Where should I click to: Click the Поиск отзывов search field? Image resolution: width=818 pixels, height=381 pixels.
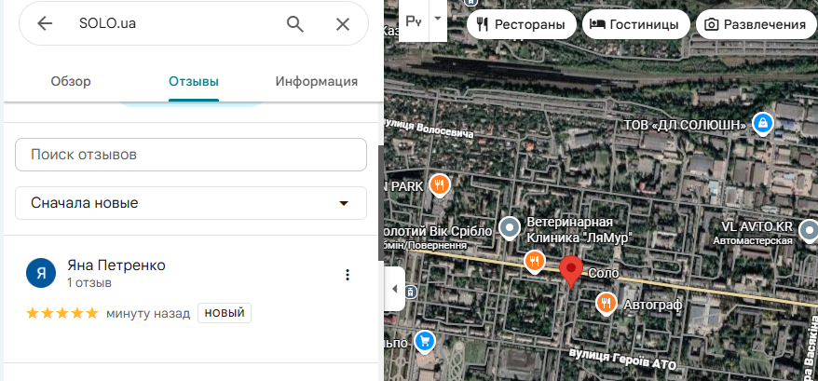tap(191, 155)
